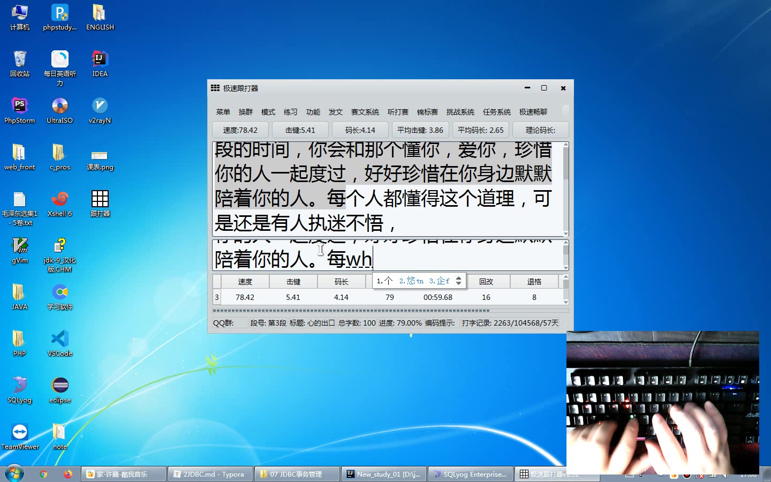Click the 平均击键: 3.86 button
771x482 pixels.
coord(420,130)
